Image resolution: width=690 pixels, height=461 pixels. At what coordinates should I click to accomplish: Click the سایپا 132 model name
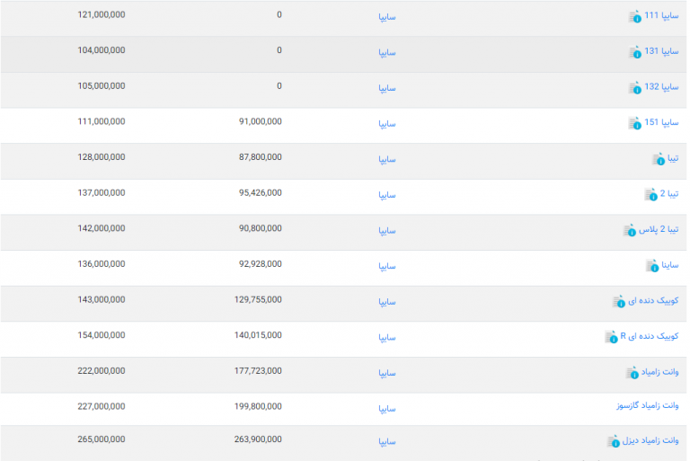point(661,87)
